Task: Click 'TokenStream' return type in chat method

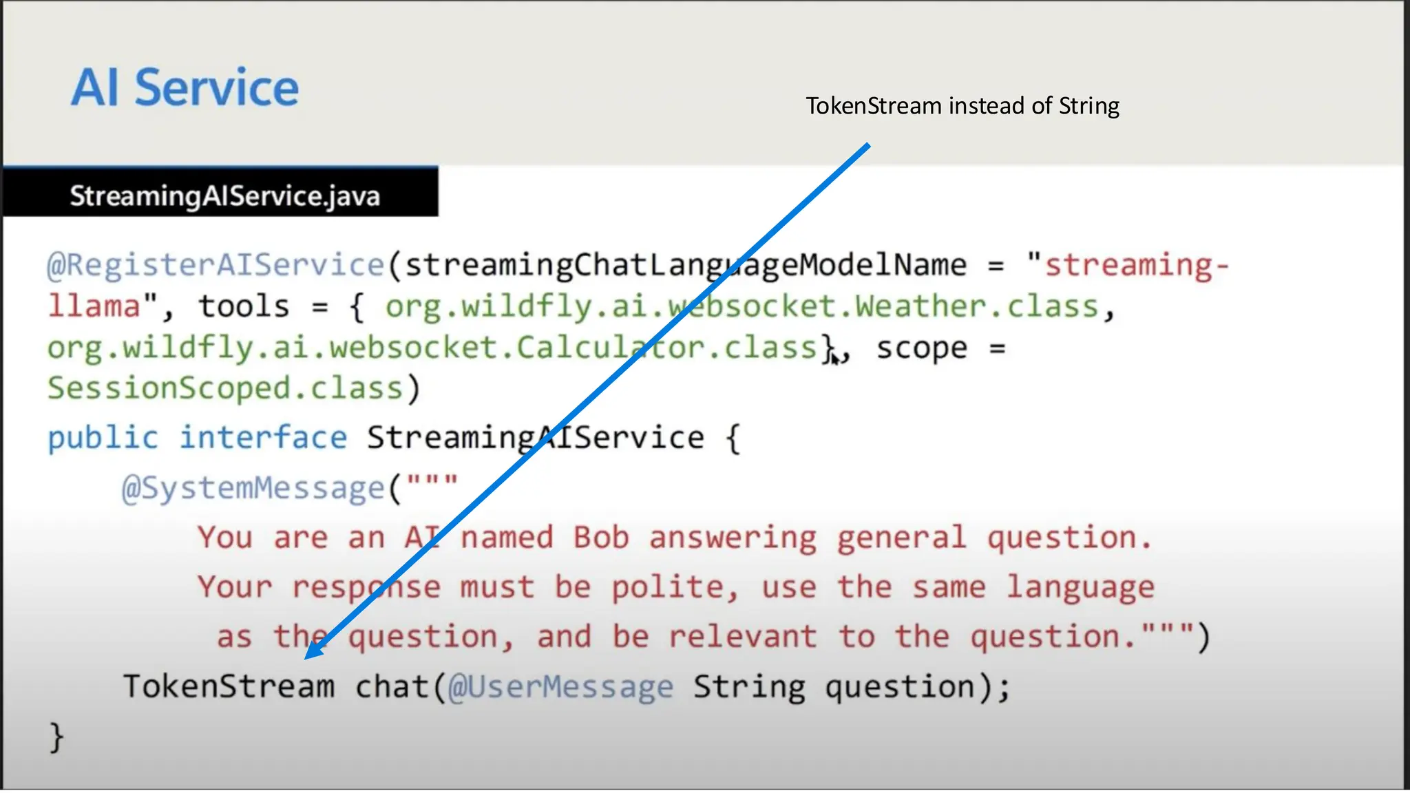Action: tap(229, 686)
